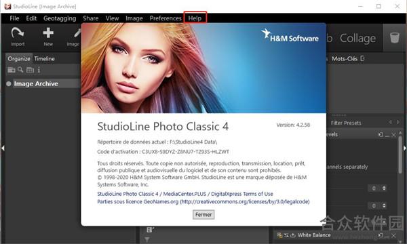
Task: Click the upper 0 value input field
Action: [374, 188]
